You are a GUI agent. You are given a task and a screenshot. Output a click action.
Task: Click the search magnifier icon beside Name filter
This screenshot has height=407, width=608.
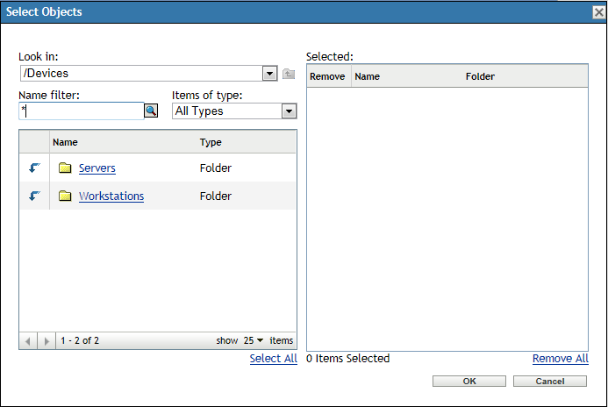click(x=151, y=111)
